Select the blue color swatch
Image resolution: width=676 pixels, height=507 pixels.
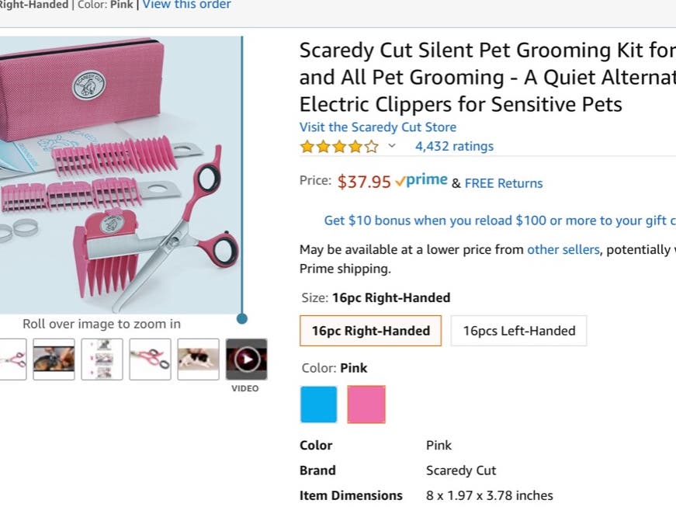tap(319, 405)
